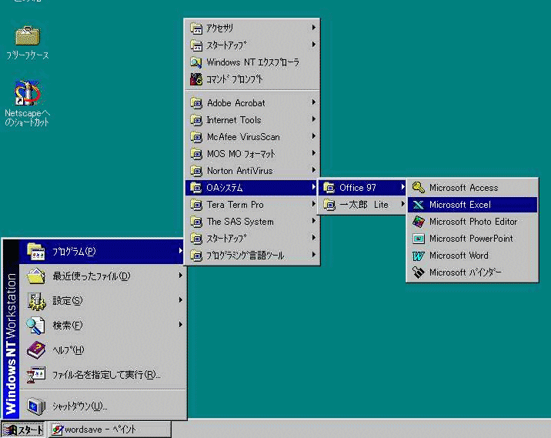Click the 一太郎 Lite folder icon

(329, 205)
